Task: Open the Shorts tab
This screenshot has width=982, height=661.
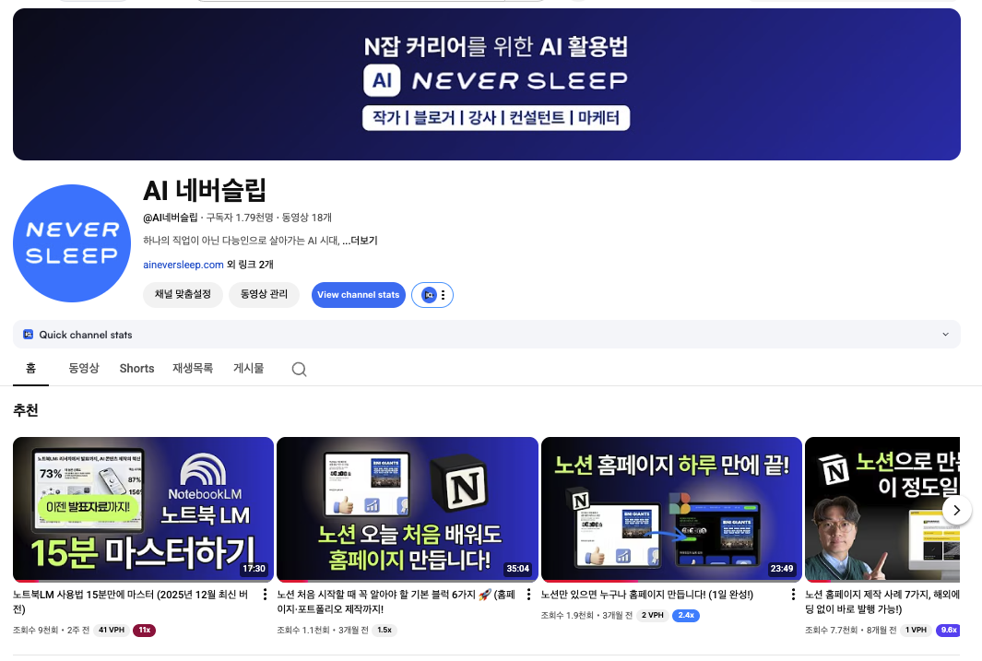Action: pyautogui.click(x=136, y=368)
